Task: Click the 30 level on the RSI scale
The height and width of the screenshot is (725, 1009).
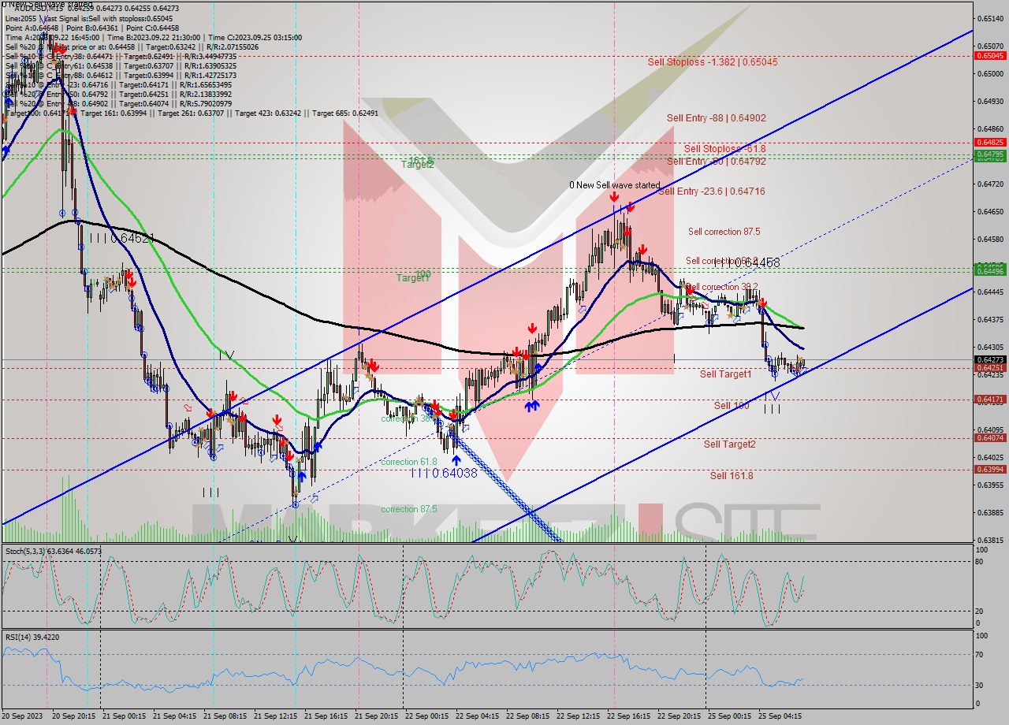Action: click(980, 685)
